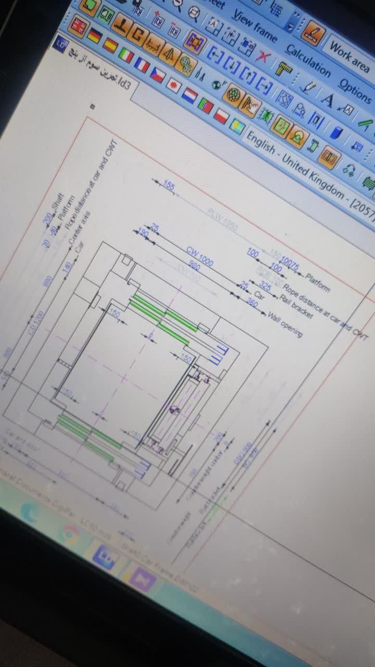Viewport: 375px width, 667px height.
Task: Select the Spanish flag language icon
Action: click(x=110, y=45)
